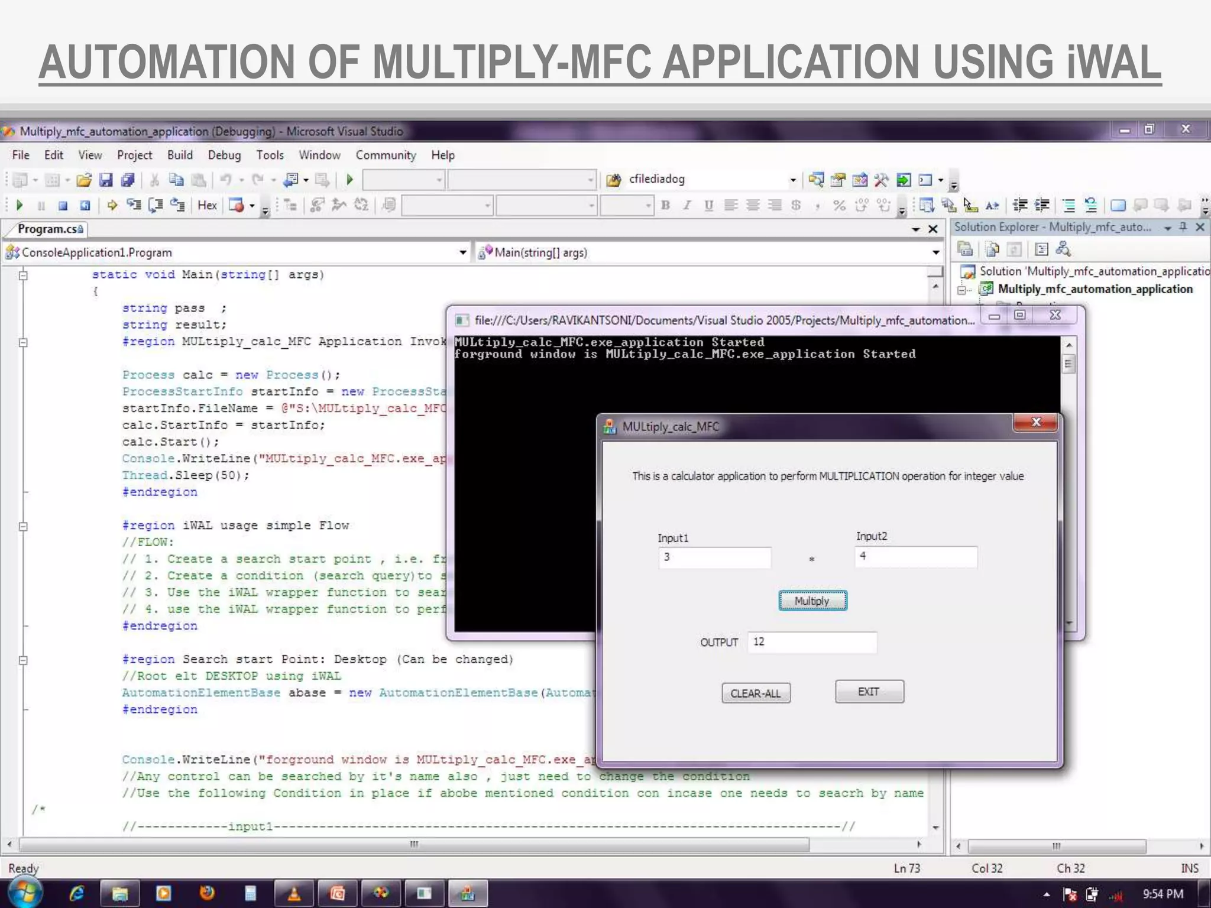Click the Restart debugging icon
The image size is (1211, 908).
coord(85,206)
